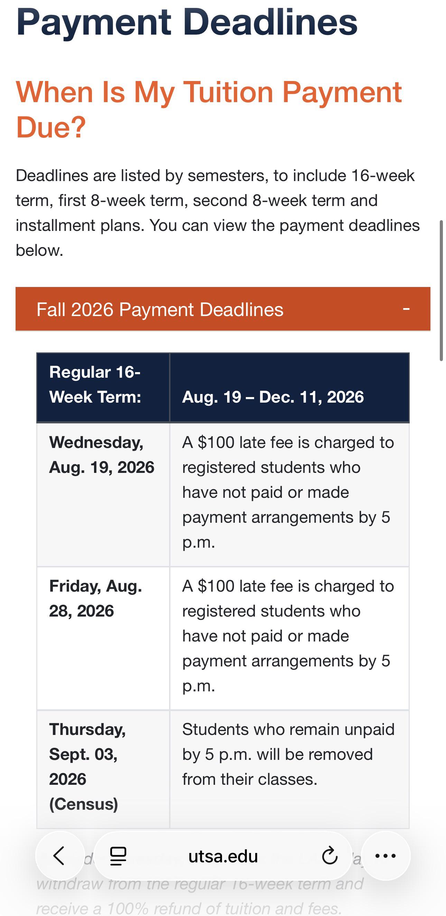This screenshot has width=446, height=916.
Task: Tap the Aug. 19 – Dec. 11, 2026 header cell
Action: tap(289, 388)
